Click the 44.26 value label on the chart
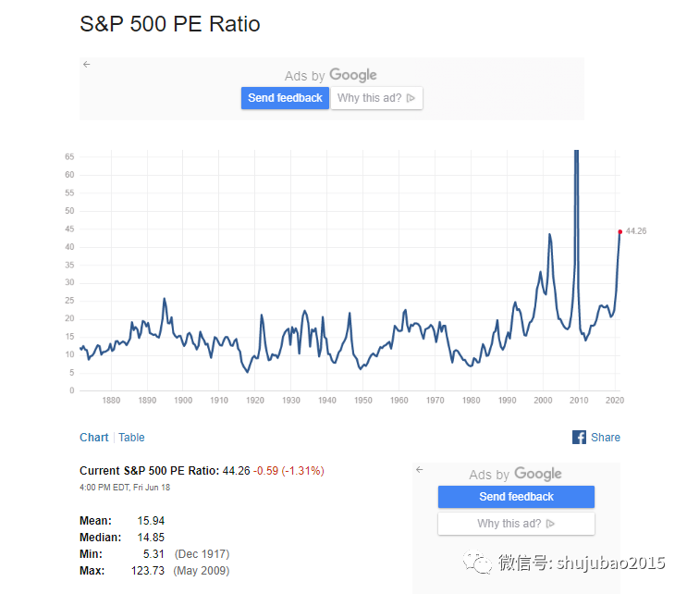 tap(635, 231)
